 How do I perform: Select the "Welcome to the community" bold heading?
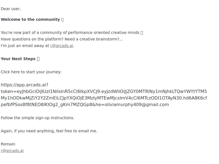pyautogui.click(x=30, y=19)
